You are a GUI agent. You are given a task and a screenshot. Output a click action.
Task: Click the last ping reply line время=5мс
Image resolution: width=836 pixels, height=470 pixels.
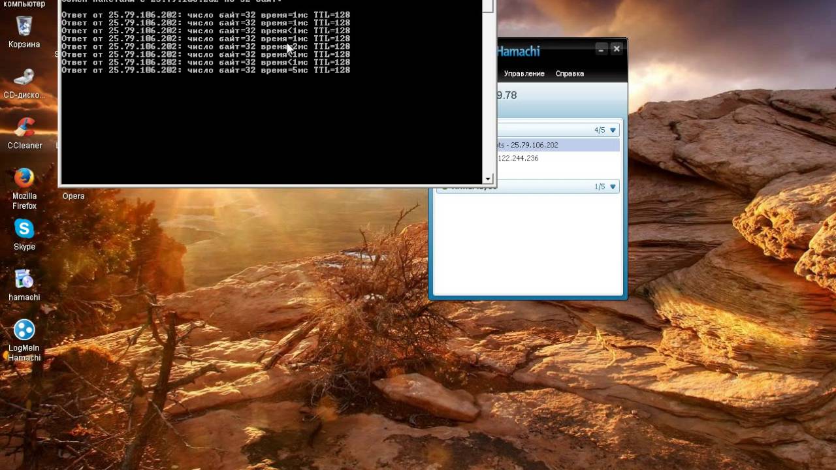click(206, 70)
